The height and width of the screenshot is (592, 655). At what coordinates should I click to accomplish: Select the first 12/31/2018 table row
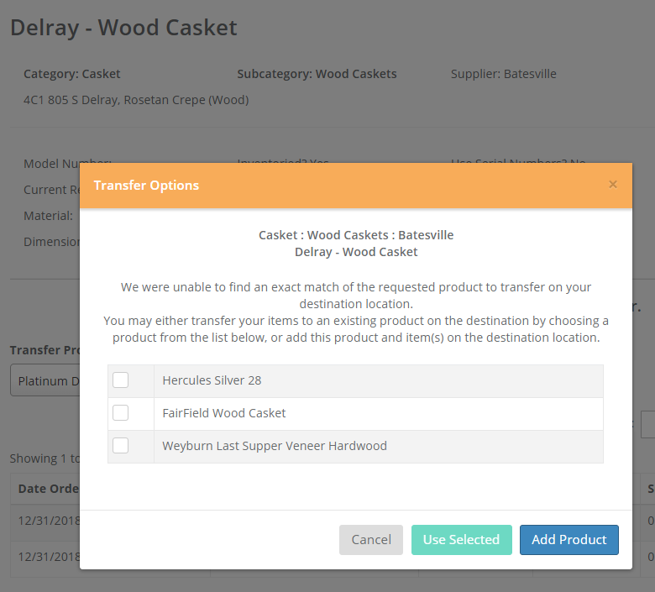coord(46,520)
